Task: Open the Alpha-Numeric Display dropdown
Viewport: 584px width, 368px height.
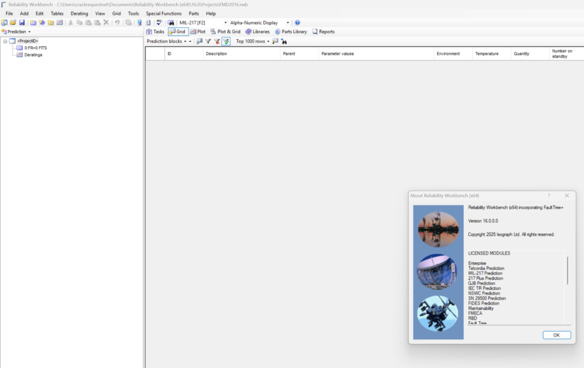Action: pyautogui.click(x=287, y=23)
